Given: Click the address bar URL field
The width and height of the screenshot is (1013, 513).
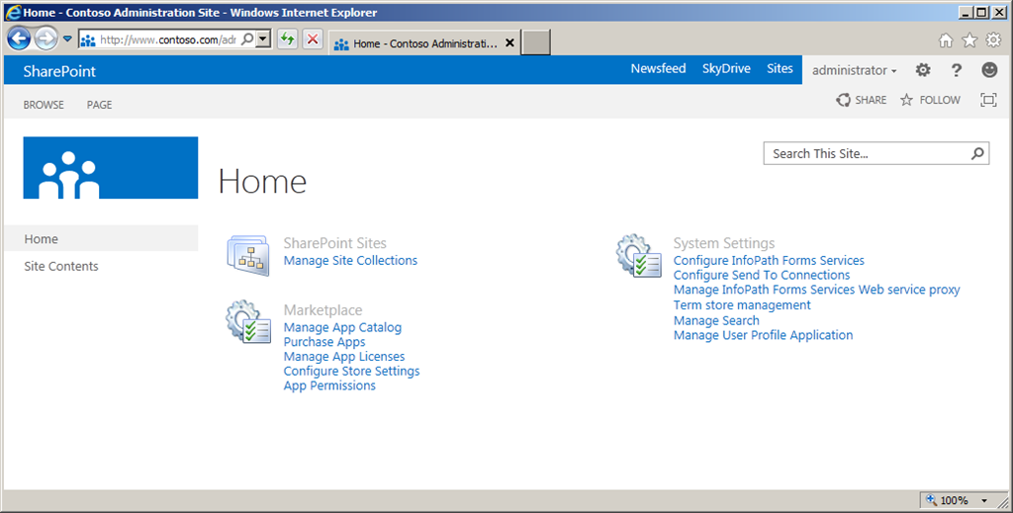Looking at the screenshot, I should 167,40.
